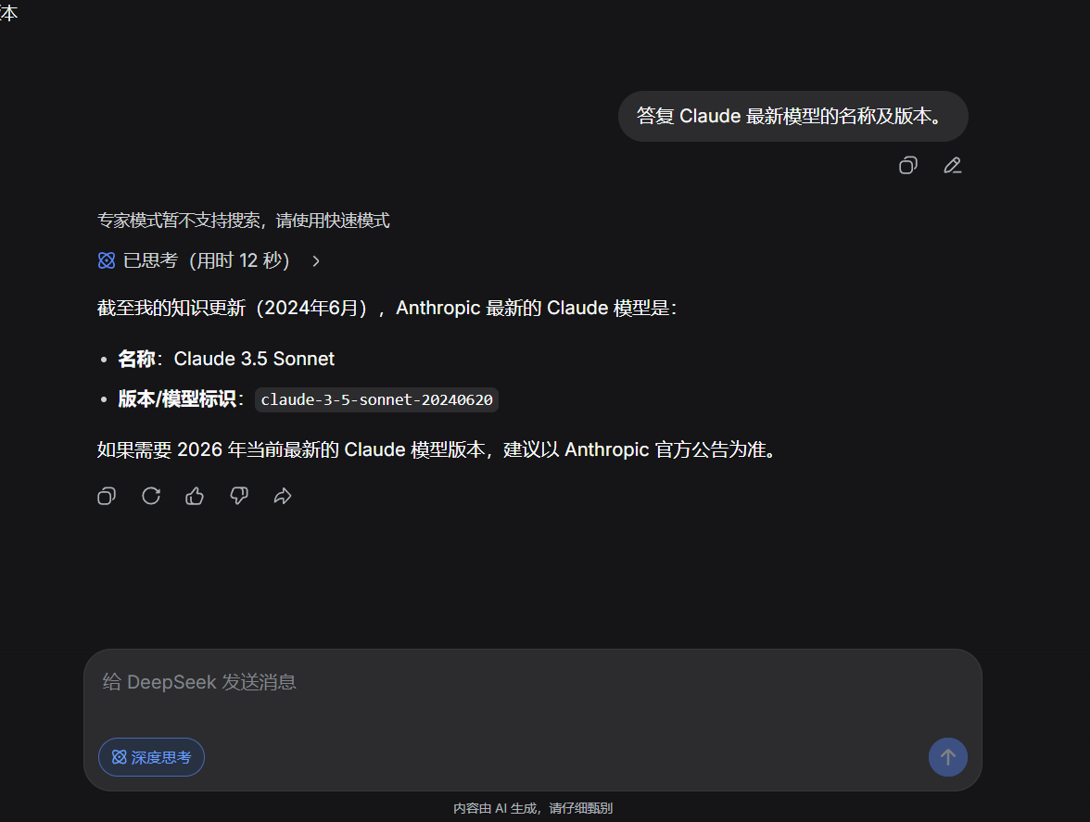Share the AI response
Image resolution: width=1090 pixels, height=822 pixels.
(282, 496)
